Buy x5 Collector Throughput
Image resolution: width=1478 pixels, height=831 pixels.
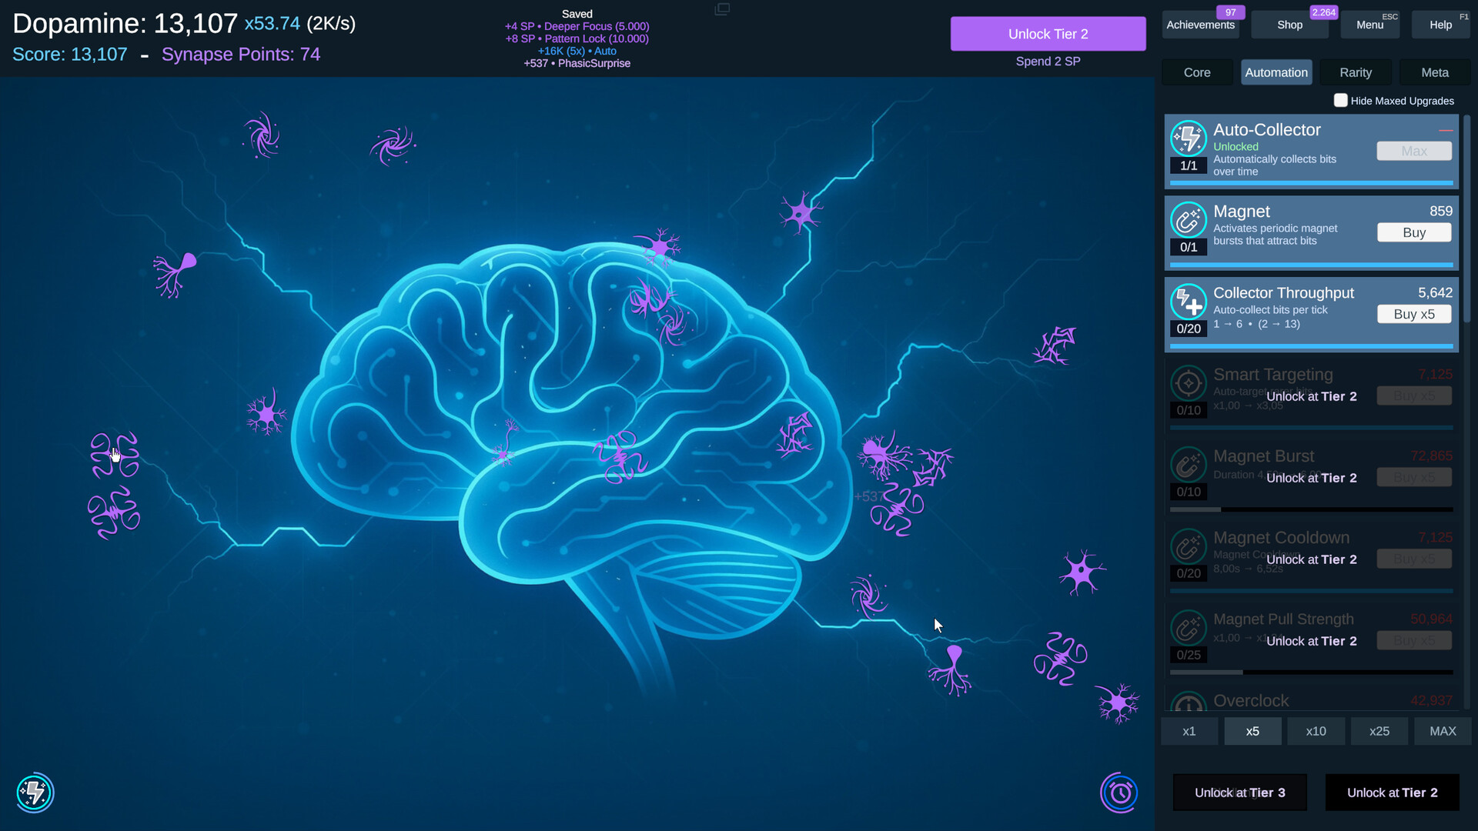click(x=1414, y=314)
